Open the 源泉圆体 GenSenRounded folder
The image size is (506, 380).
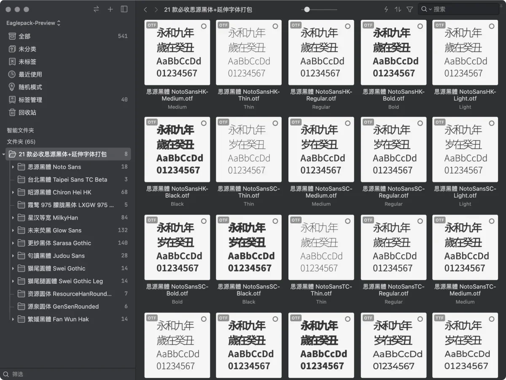[63, 307]
